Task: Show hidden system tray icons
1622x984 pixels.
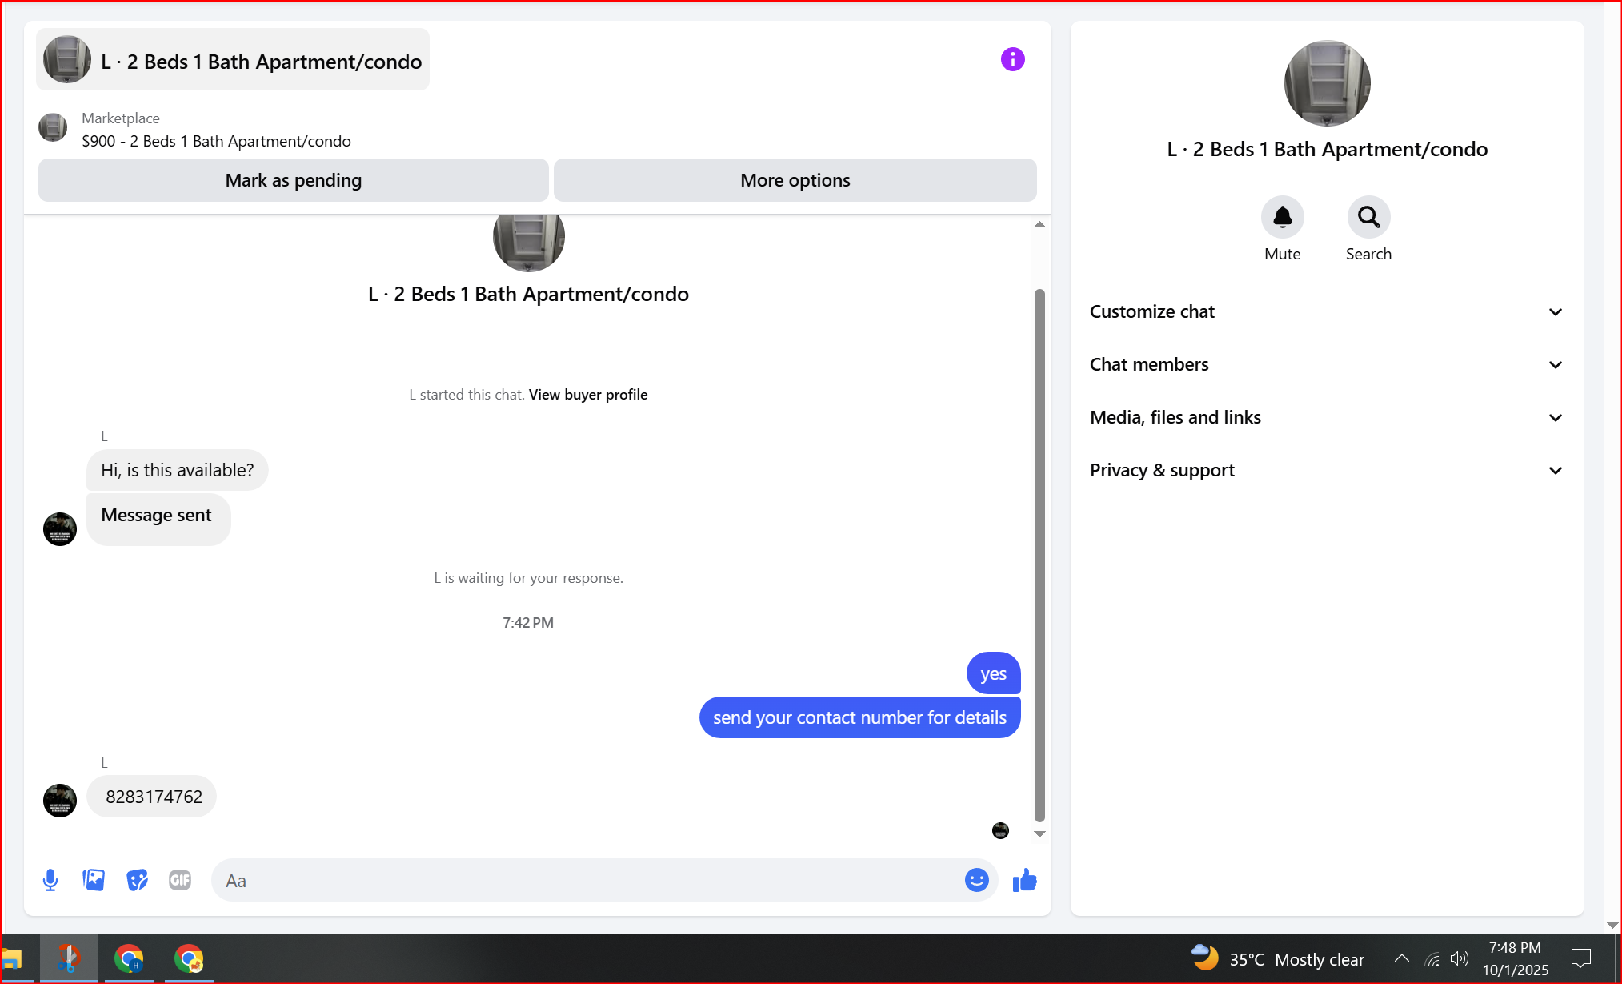Action: [x=1401, y=958]
